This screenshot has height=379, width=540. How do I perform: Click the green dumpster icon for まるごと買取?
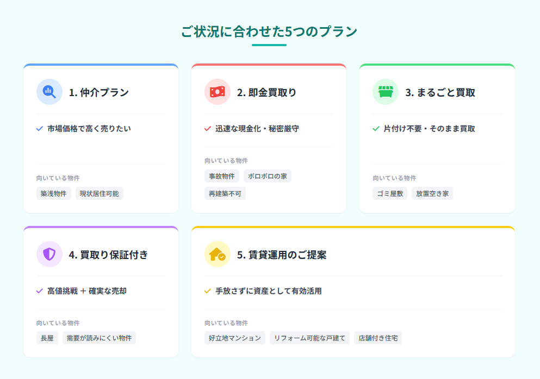(386, 92)
